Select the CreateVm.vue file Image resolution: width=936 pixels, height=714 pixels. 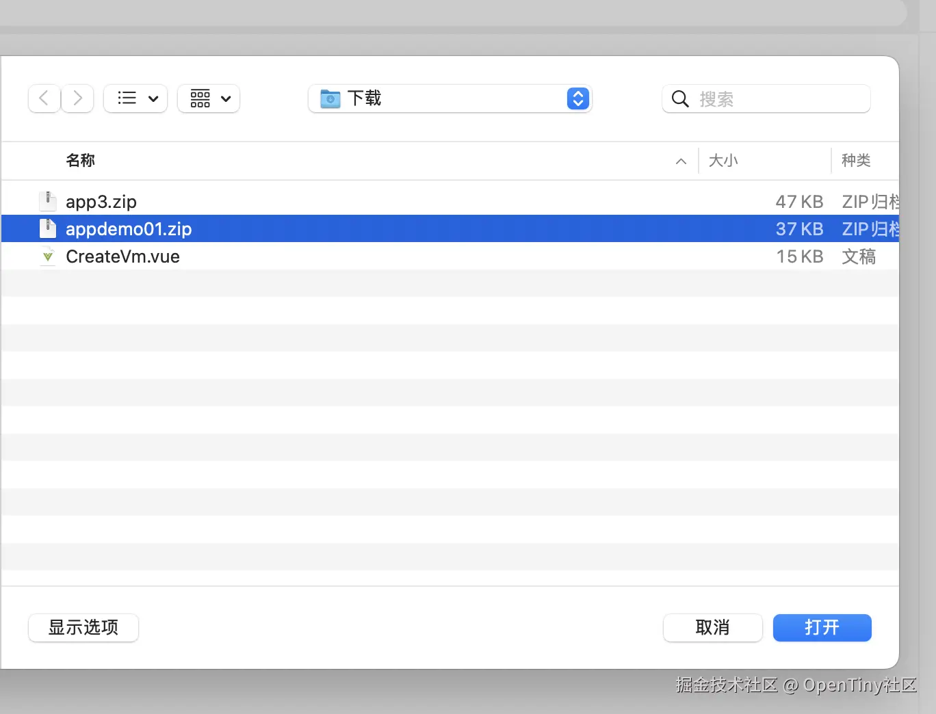[450, 256]
